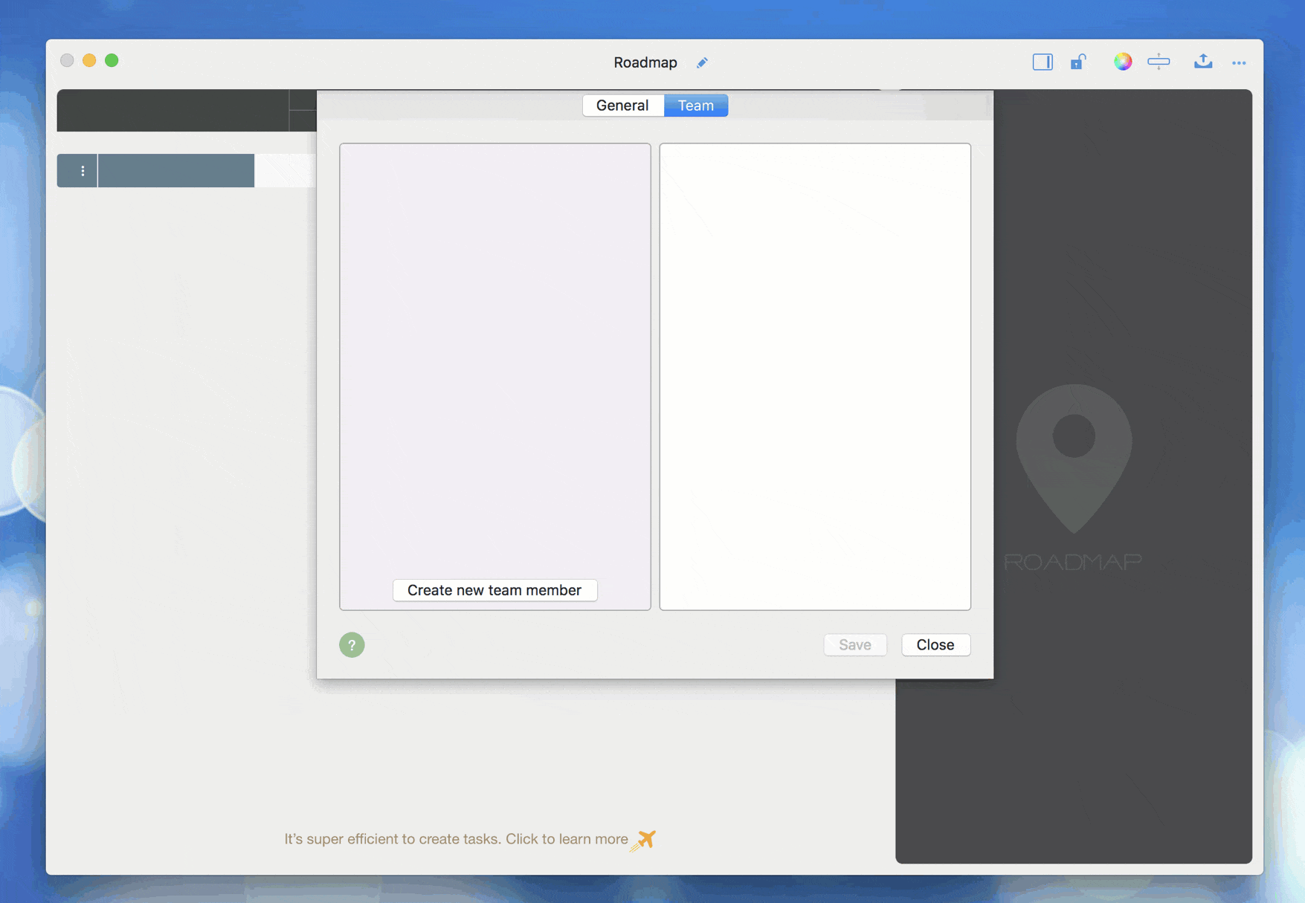1305x903 pixels.
Task: Toggle the open padlock lock icon
Action: pos(1077,62)
